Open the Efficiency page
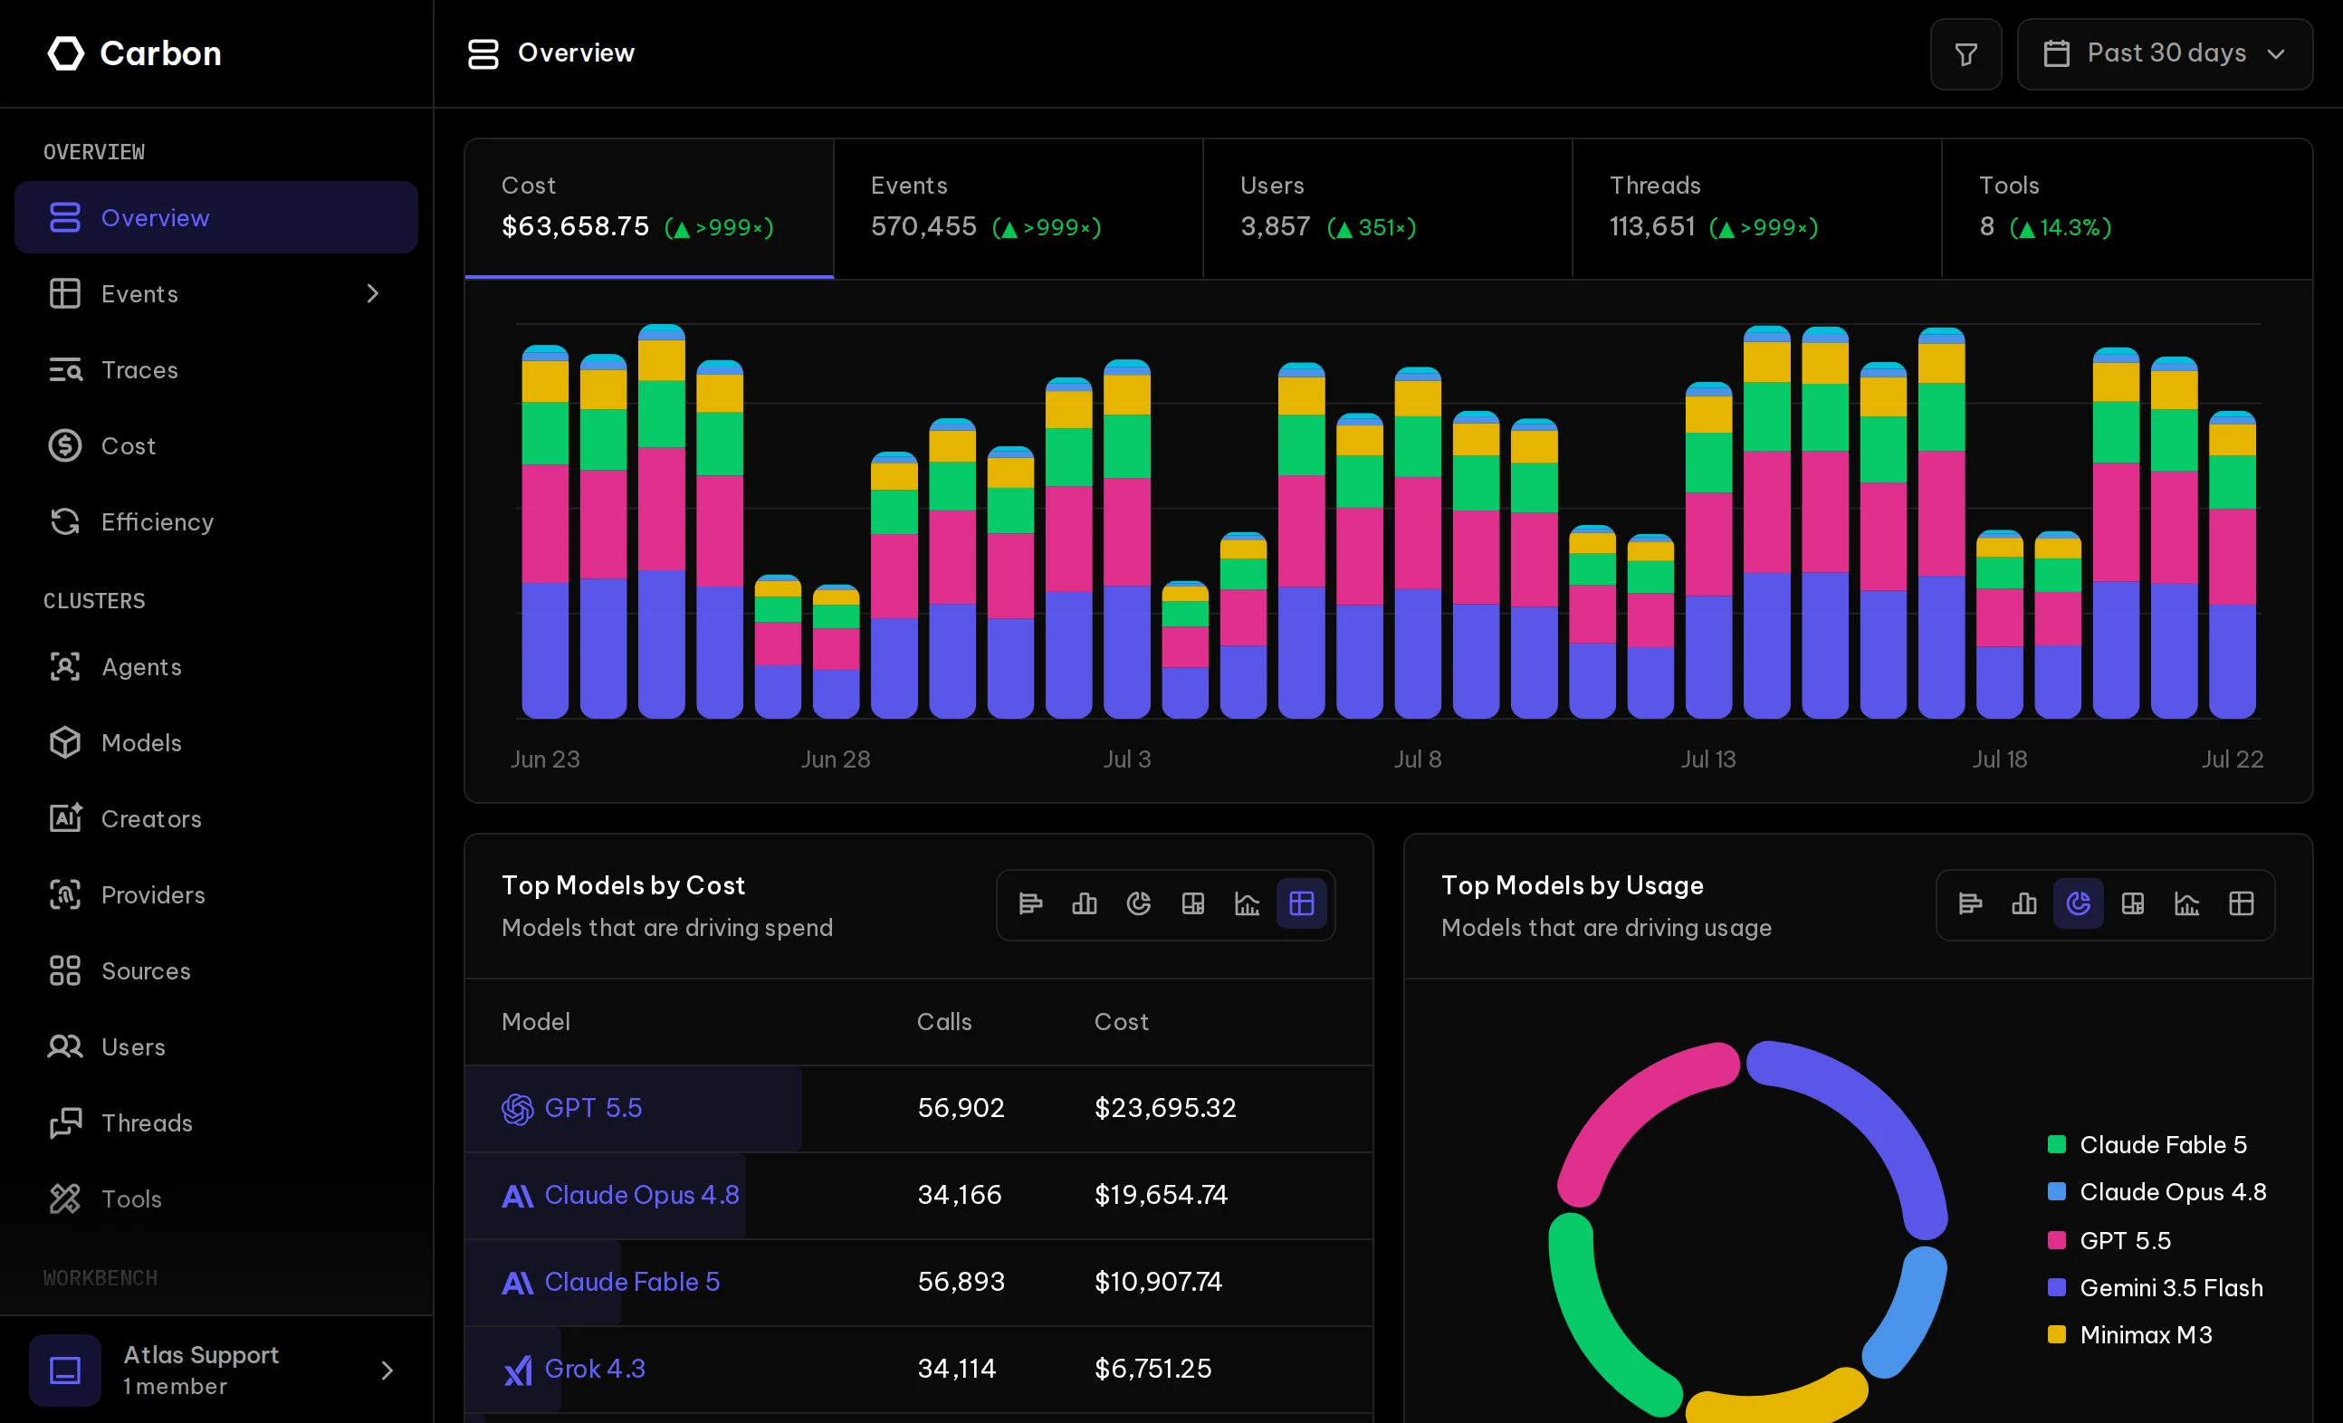This screenshot has height=1423, width=2343. (x=215, y=522)
